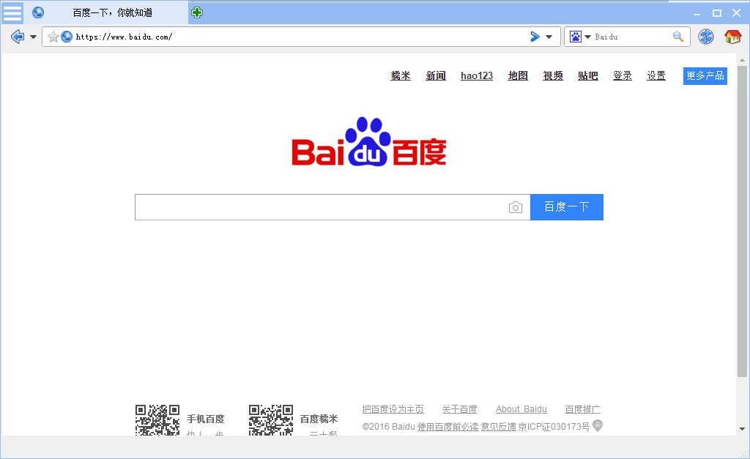Maximize the browser window
The image size is (750, 459).
point(716,13)
